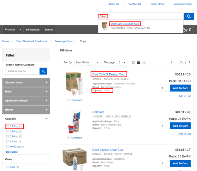Expand Application/Usage filter section
The image size is (197, 171).
pyautogui.click(x=26, y=100)
